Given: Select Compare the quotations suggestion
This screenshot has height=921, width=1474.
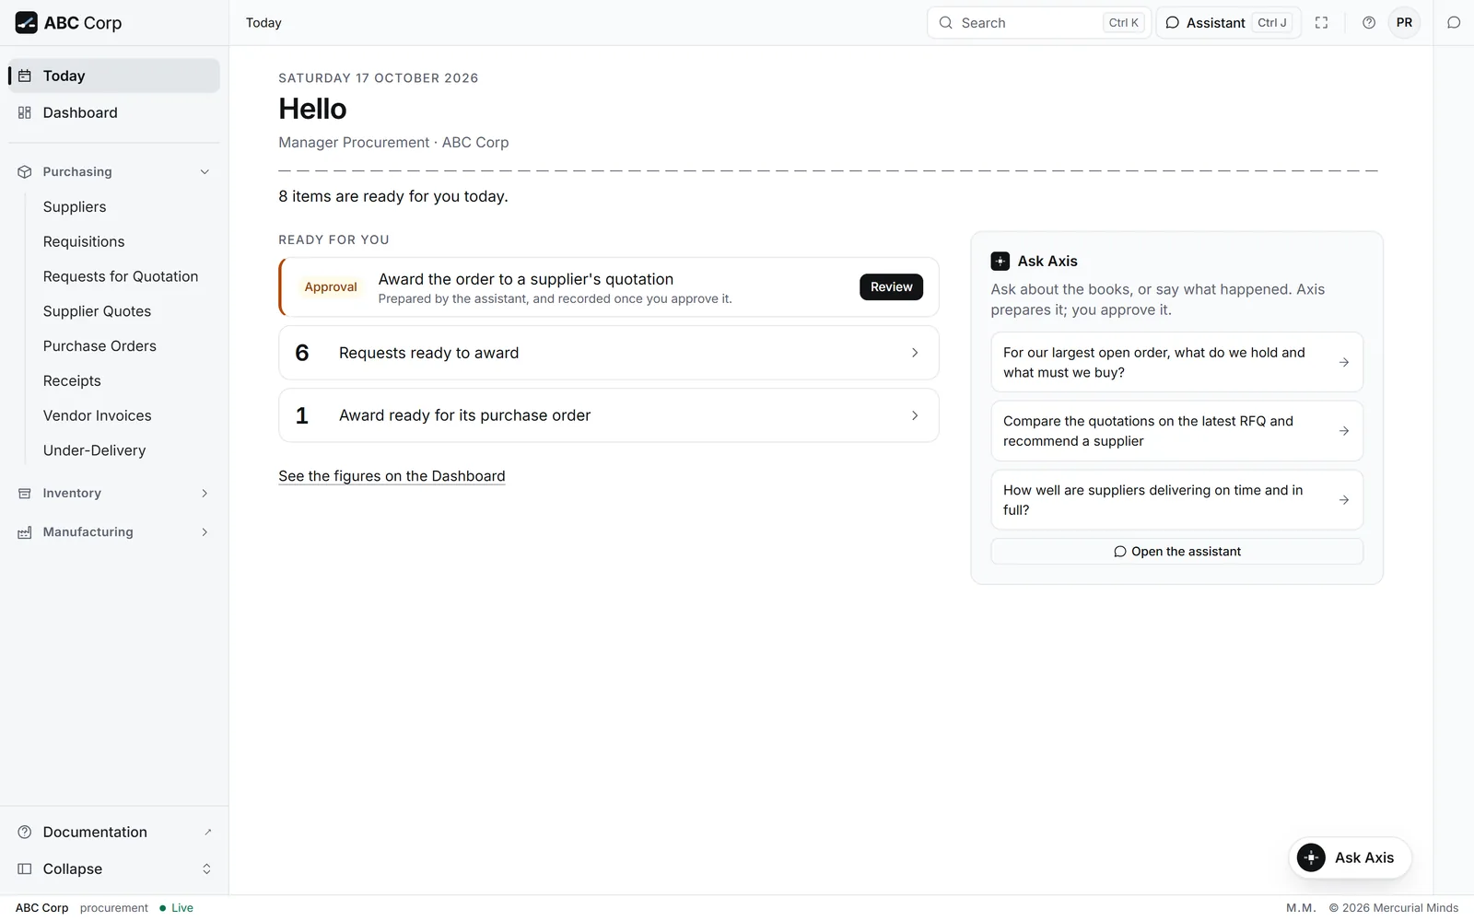Looking at the screenshot, I should tap(1176, 431).
